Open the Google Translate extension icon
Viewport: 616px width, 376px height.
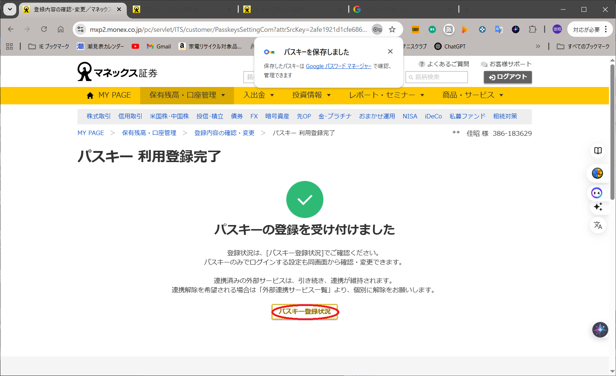click(499, 30)
